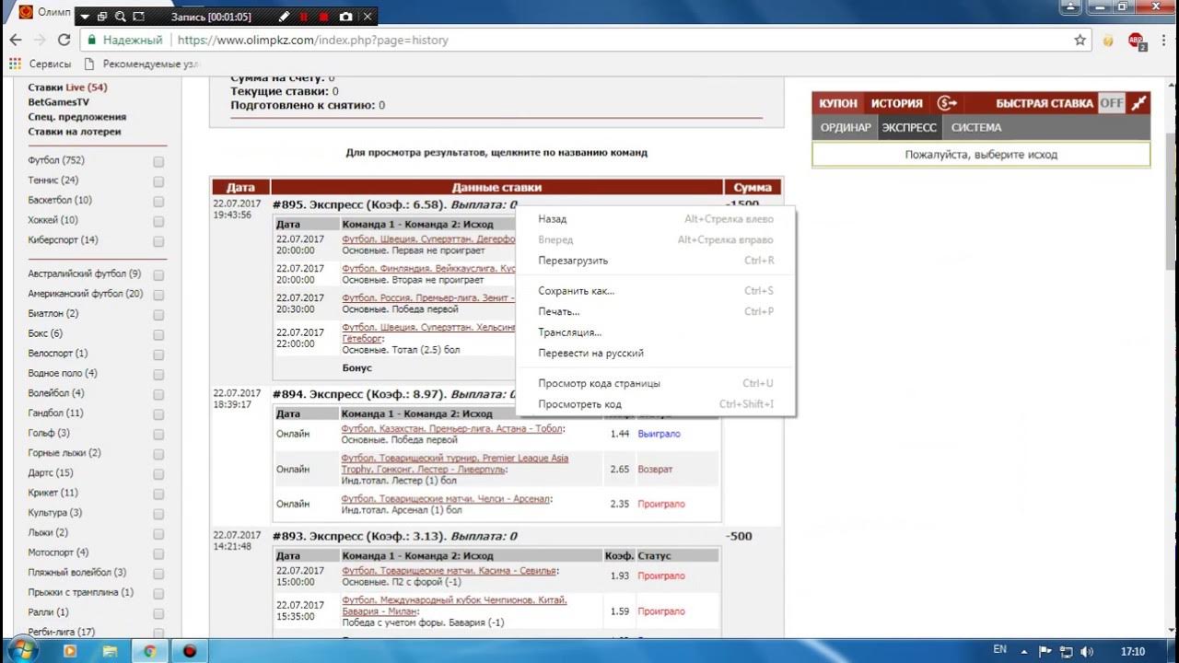Click the red recorder taskbar icon

190,650
